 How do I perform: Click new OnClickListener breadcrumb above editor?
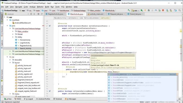coord(89,18)
